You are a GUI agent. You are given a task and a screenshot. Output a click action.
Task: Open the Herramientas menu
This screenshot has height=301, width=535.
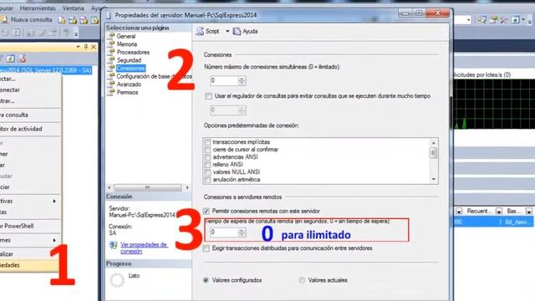point(38,8)
